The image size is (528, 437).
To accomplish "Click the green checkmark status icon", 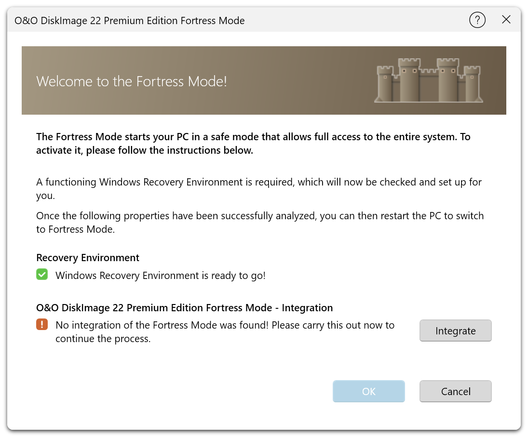I will coord(42,275).
